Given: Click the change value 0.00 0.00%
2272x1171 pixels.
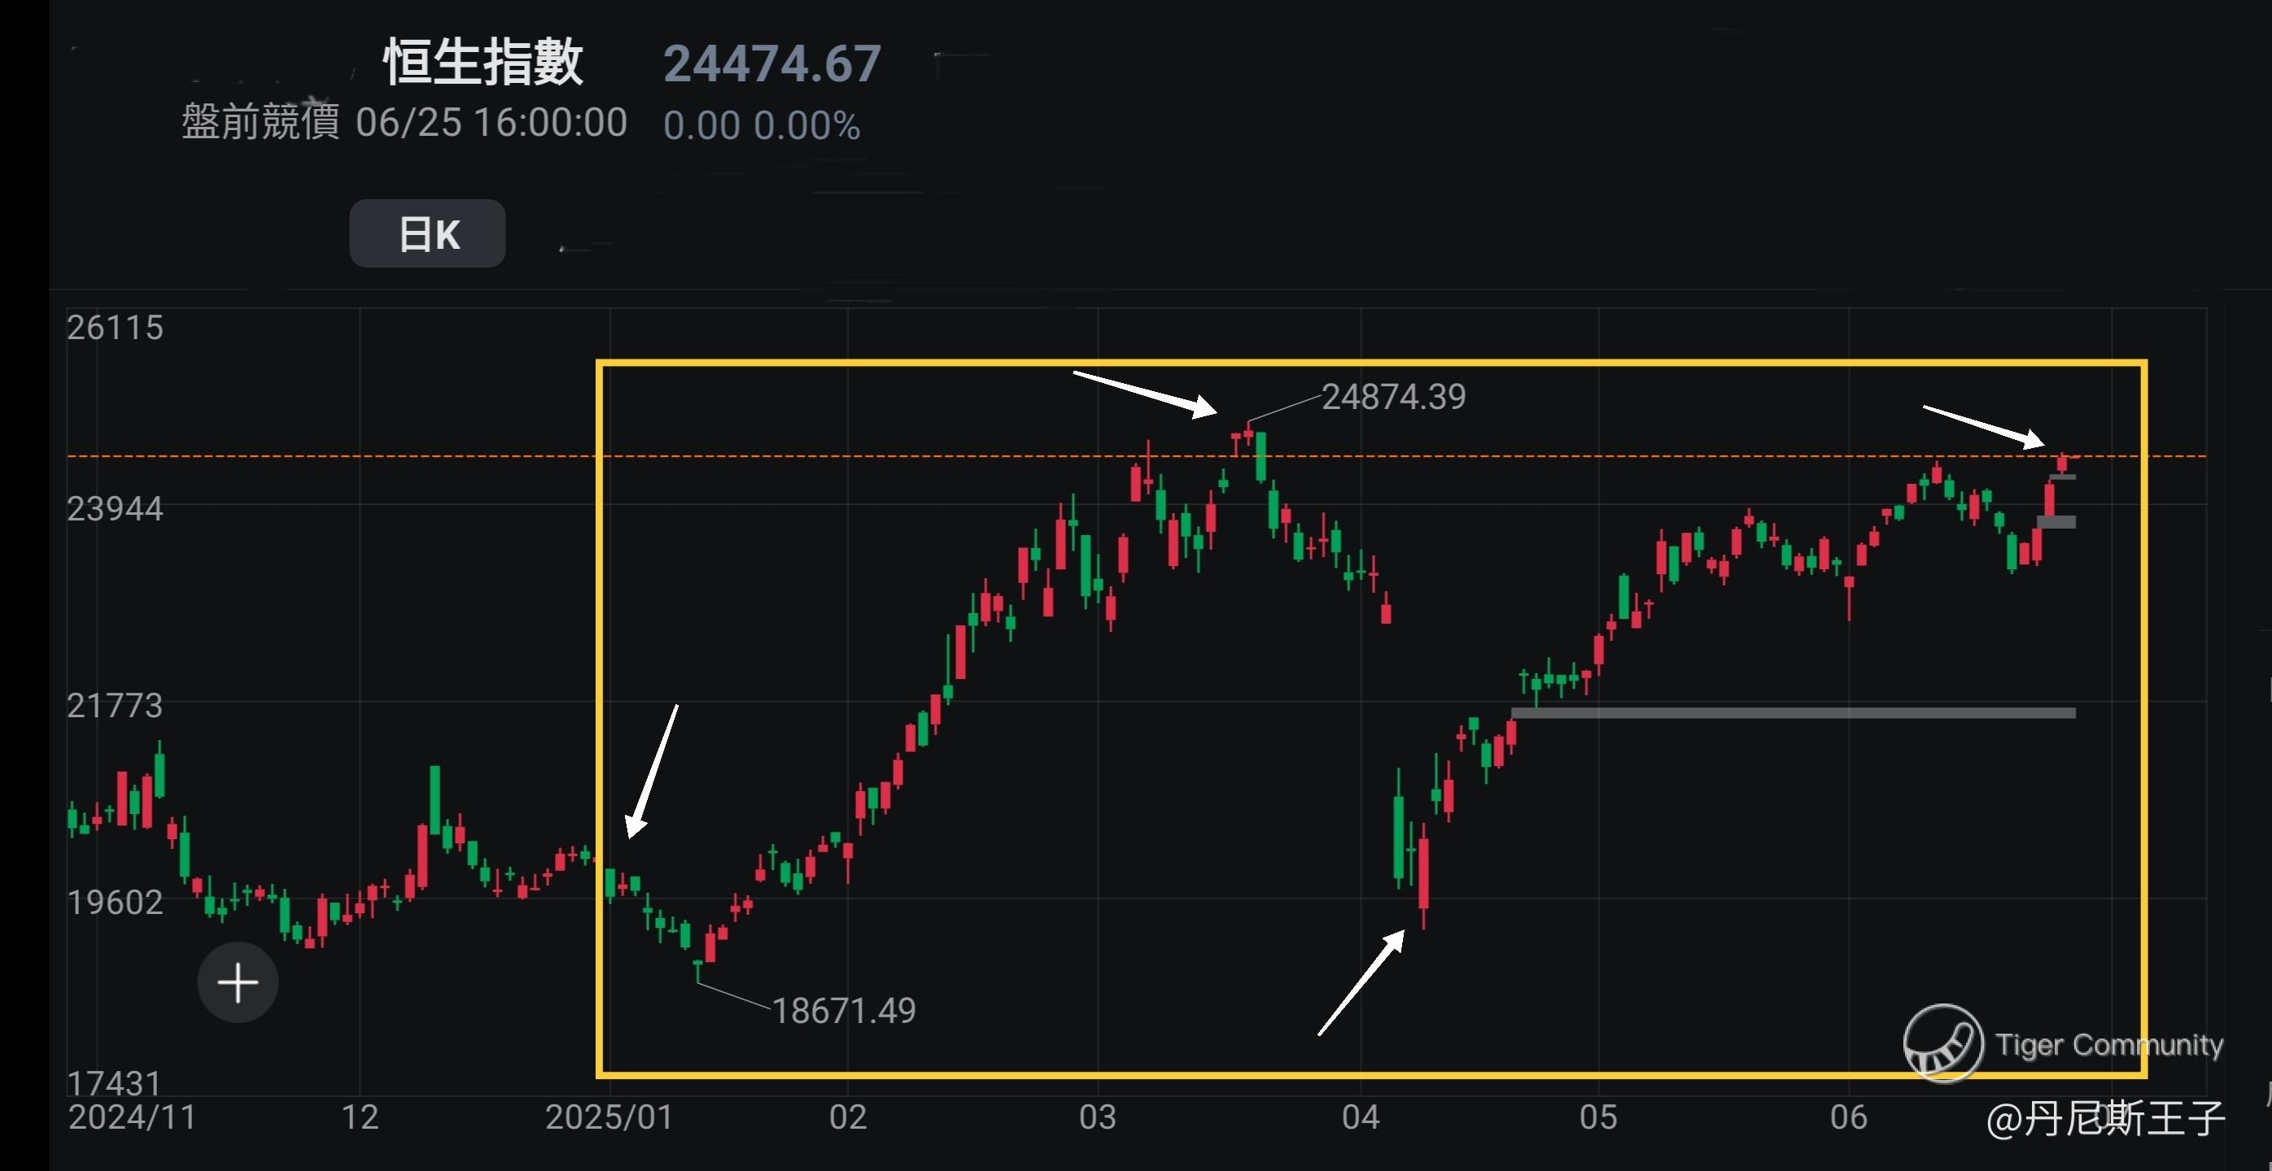Looking at the screenshot, I should (761, 125).
